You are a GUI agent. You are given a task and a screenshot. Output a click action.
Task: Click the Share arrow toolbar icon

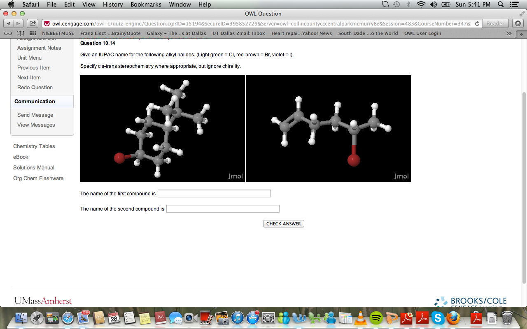coord(32,23)
